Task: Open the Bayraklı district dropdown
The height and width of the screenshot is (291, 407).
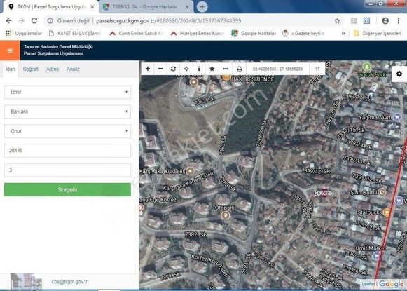Action: point(67,111)
